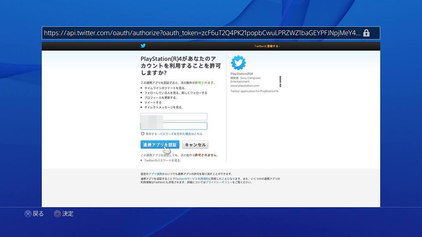Click the ダイレクトメッセージを見る list item
Screen dimensions: 422x237
coord(164,107)
